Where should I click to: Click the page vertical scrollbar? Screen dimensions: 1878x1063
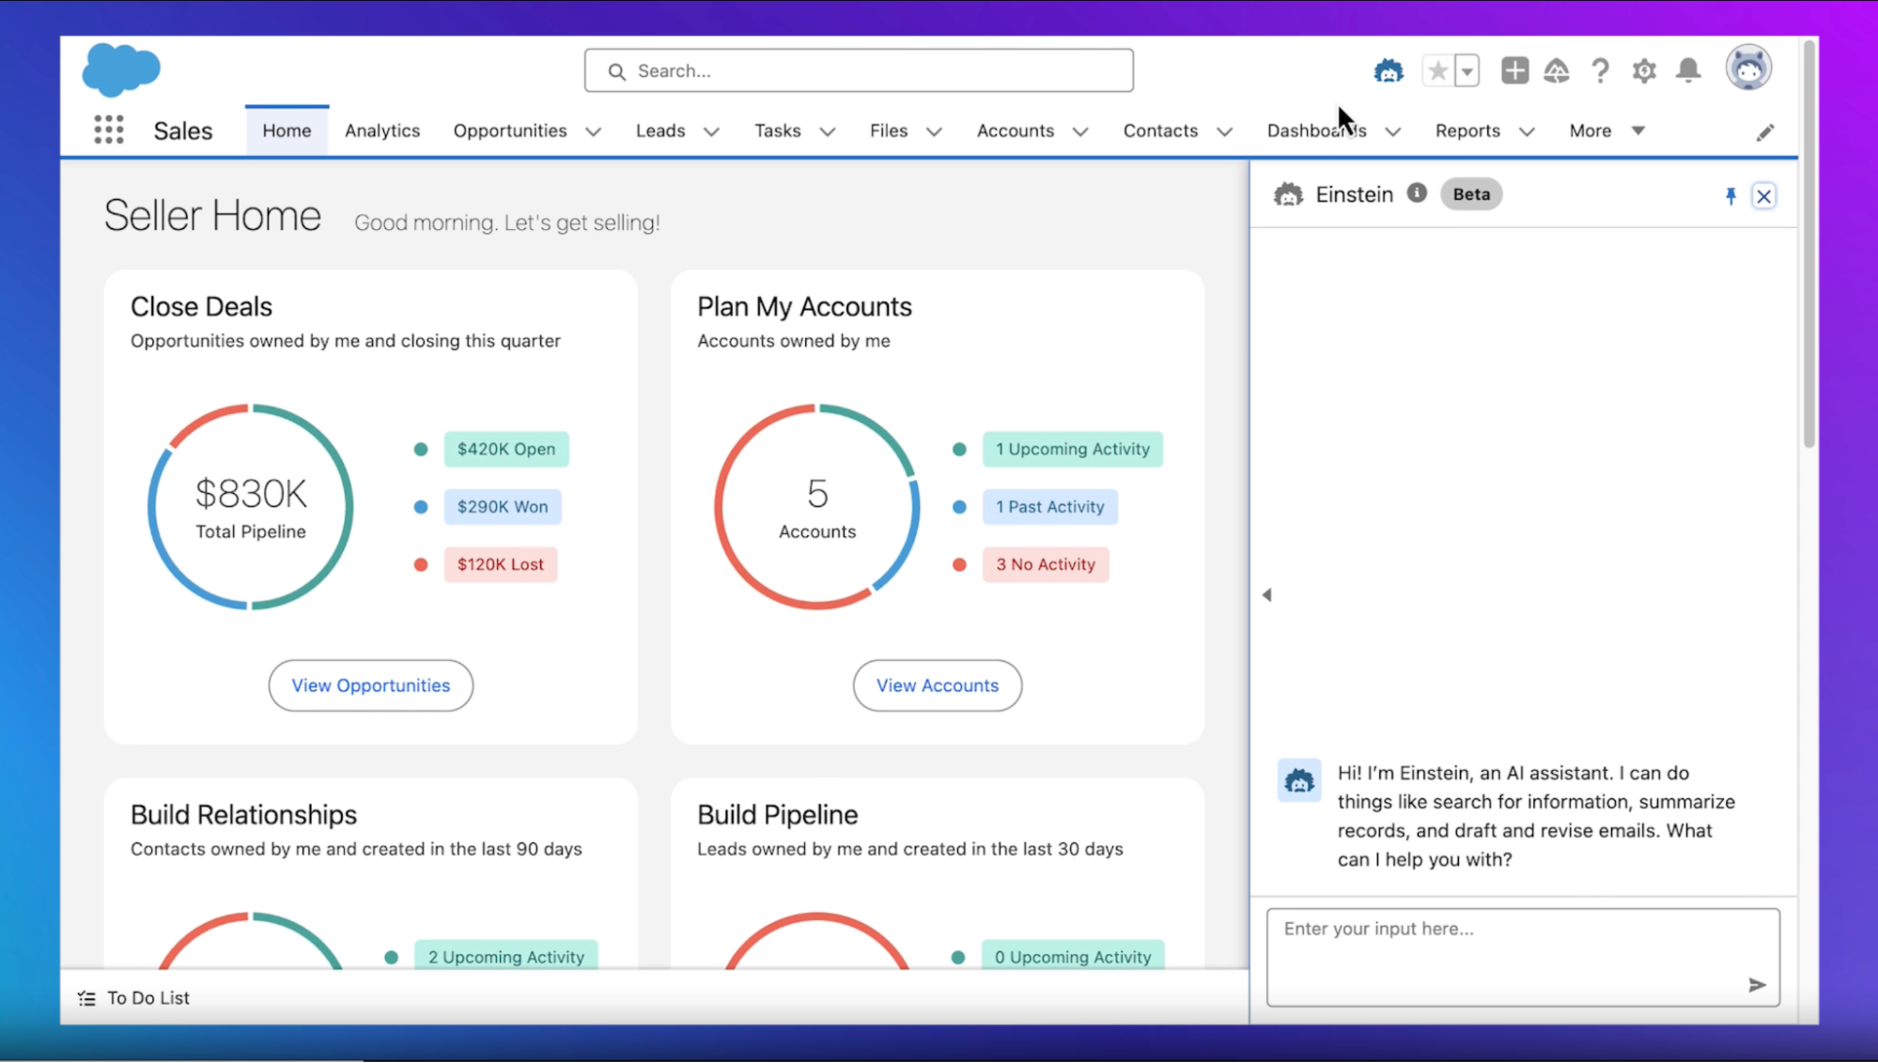pyautogui.click(x=1808, y=244)
